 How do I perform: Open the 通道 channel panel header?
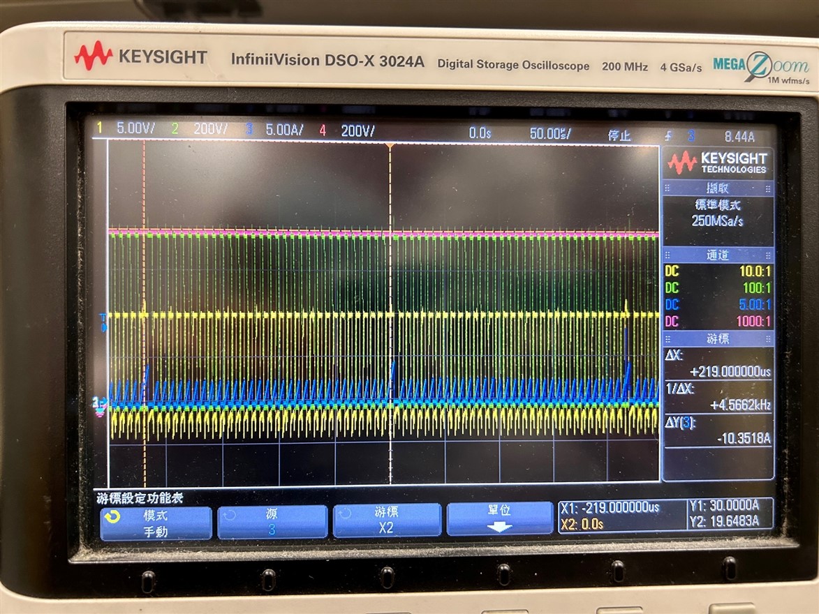pos(717,255)
